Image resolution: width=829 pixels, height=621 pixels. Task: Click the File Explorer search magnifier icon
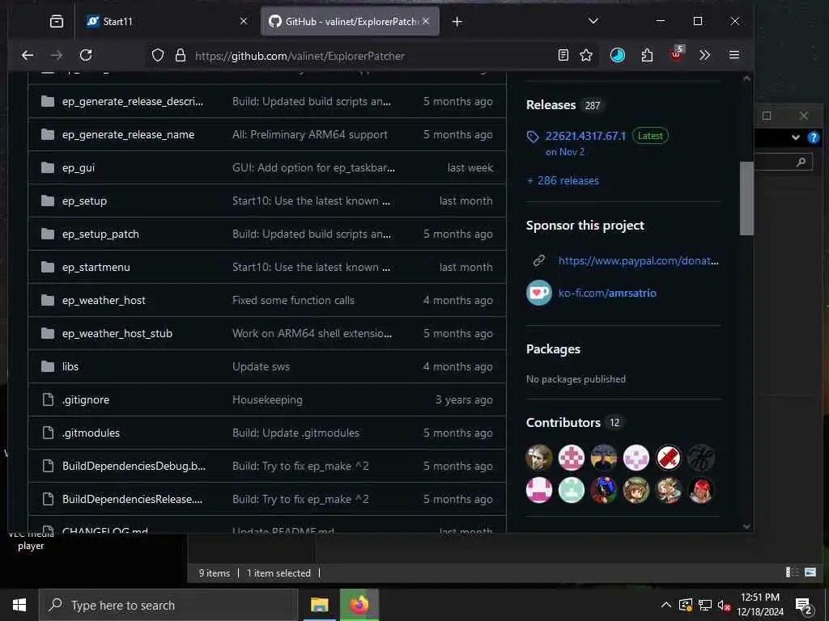tap(801, 162)
